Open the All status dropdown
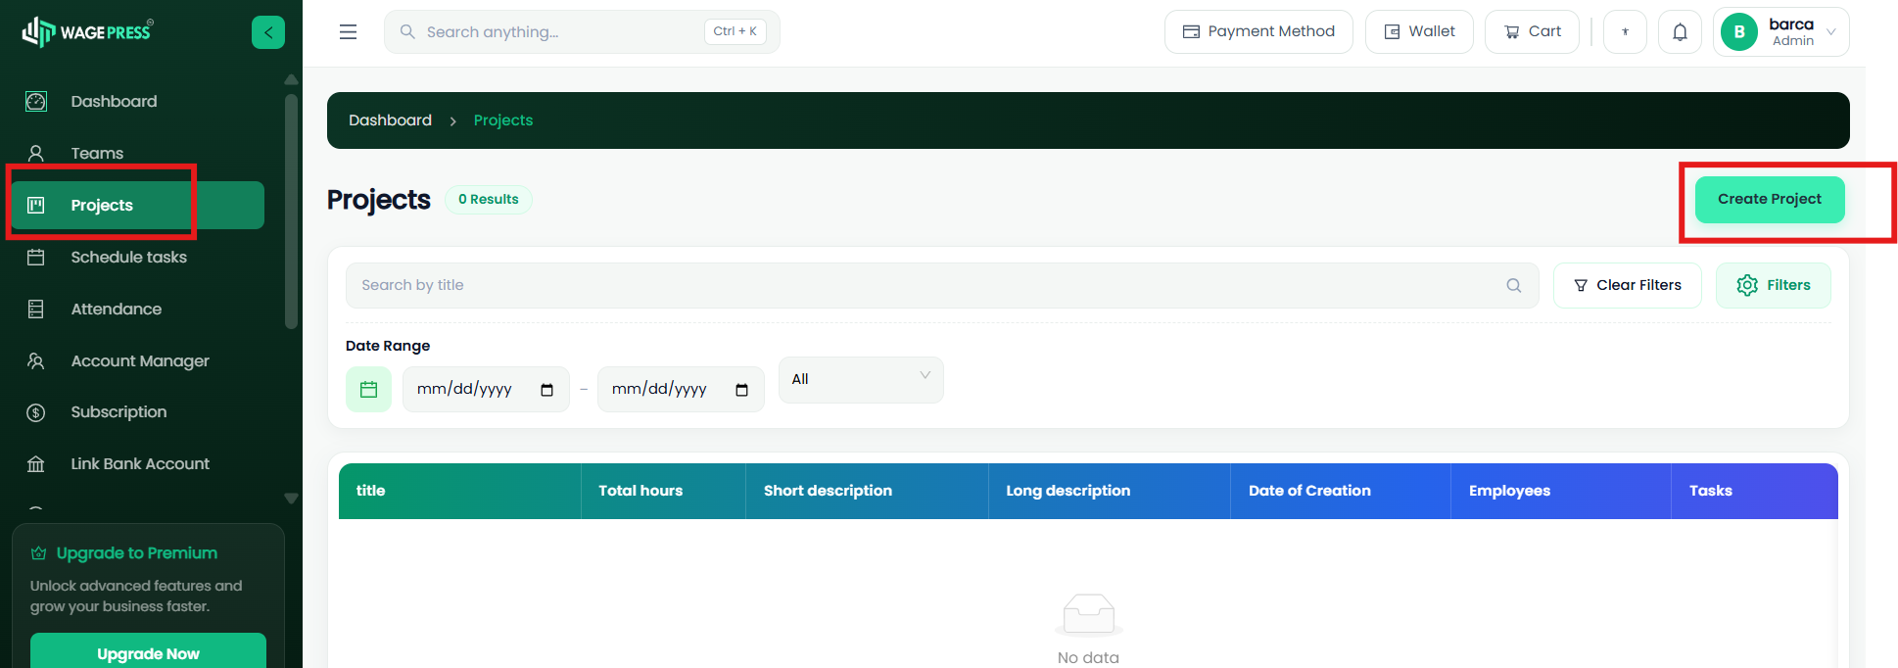The height and width of the screenshot is (668, 1898). [x=861, y=380]
